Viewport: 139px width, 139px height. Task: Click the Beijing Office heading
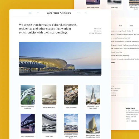tap(130, 108)
